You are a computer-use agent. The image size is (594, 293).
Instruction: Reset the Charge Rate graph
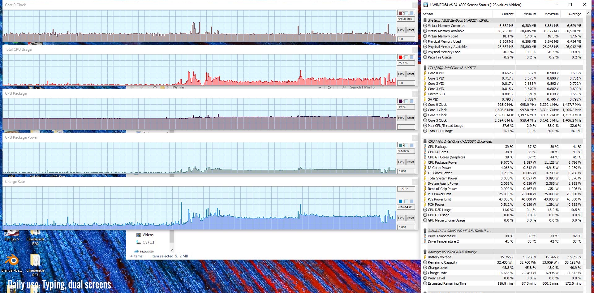(x=410, y=218)
